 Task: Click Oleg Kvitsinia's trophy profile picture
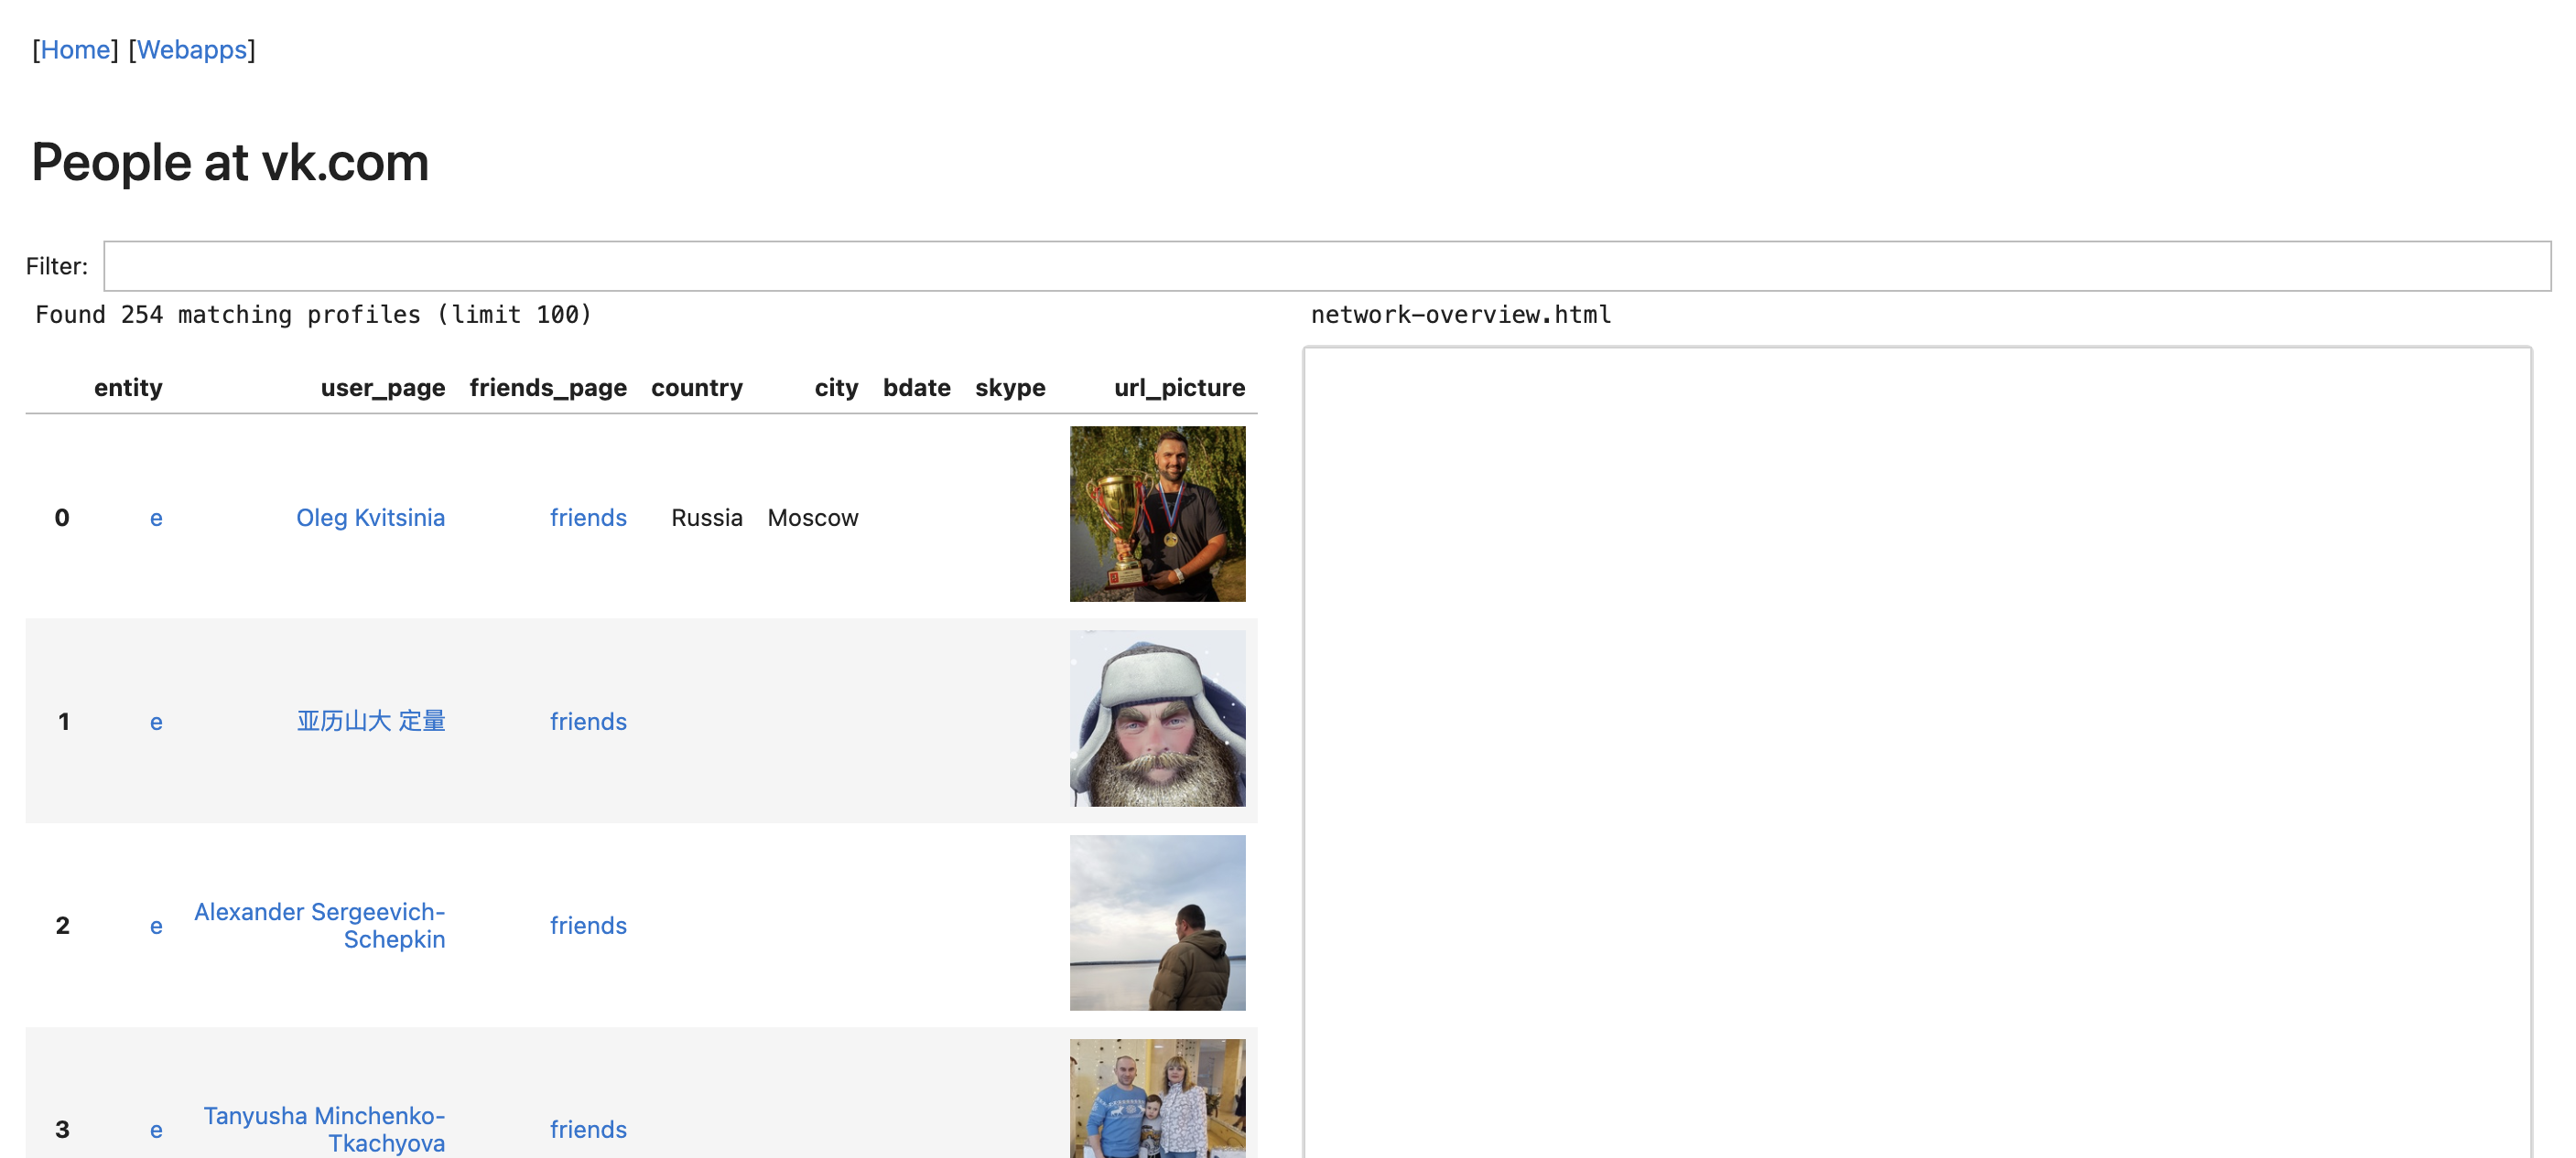(x=1157, y=513)
